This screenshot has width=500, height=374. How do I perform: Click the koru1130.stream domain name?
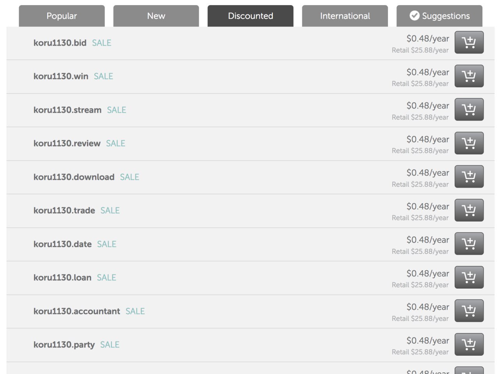(67, 110)
